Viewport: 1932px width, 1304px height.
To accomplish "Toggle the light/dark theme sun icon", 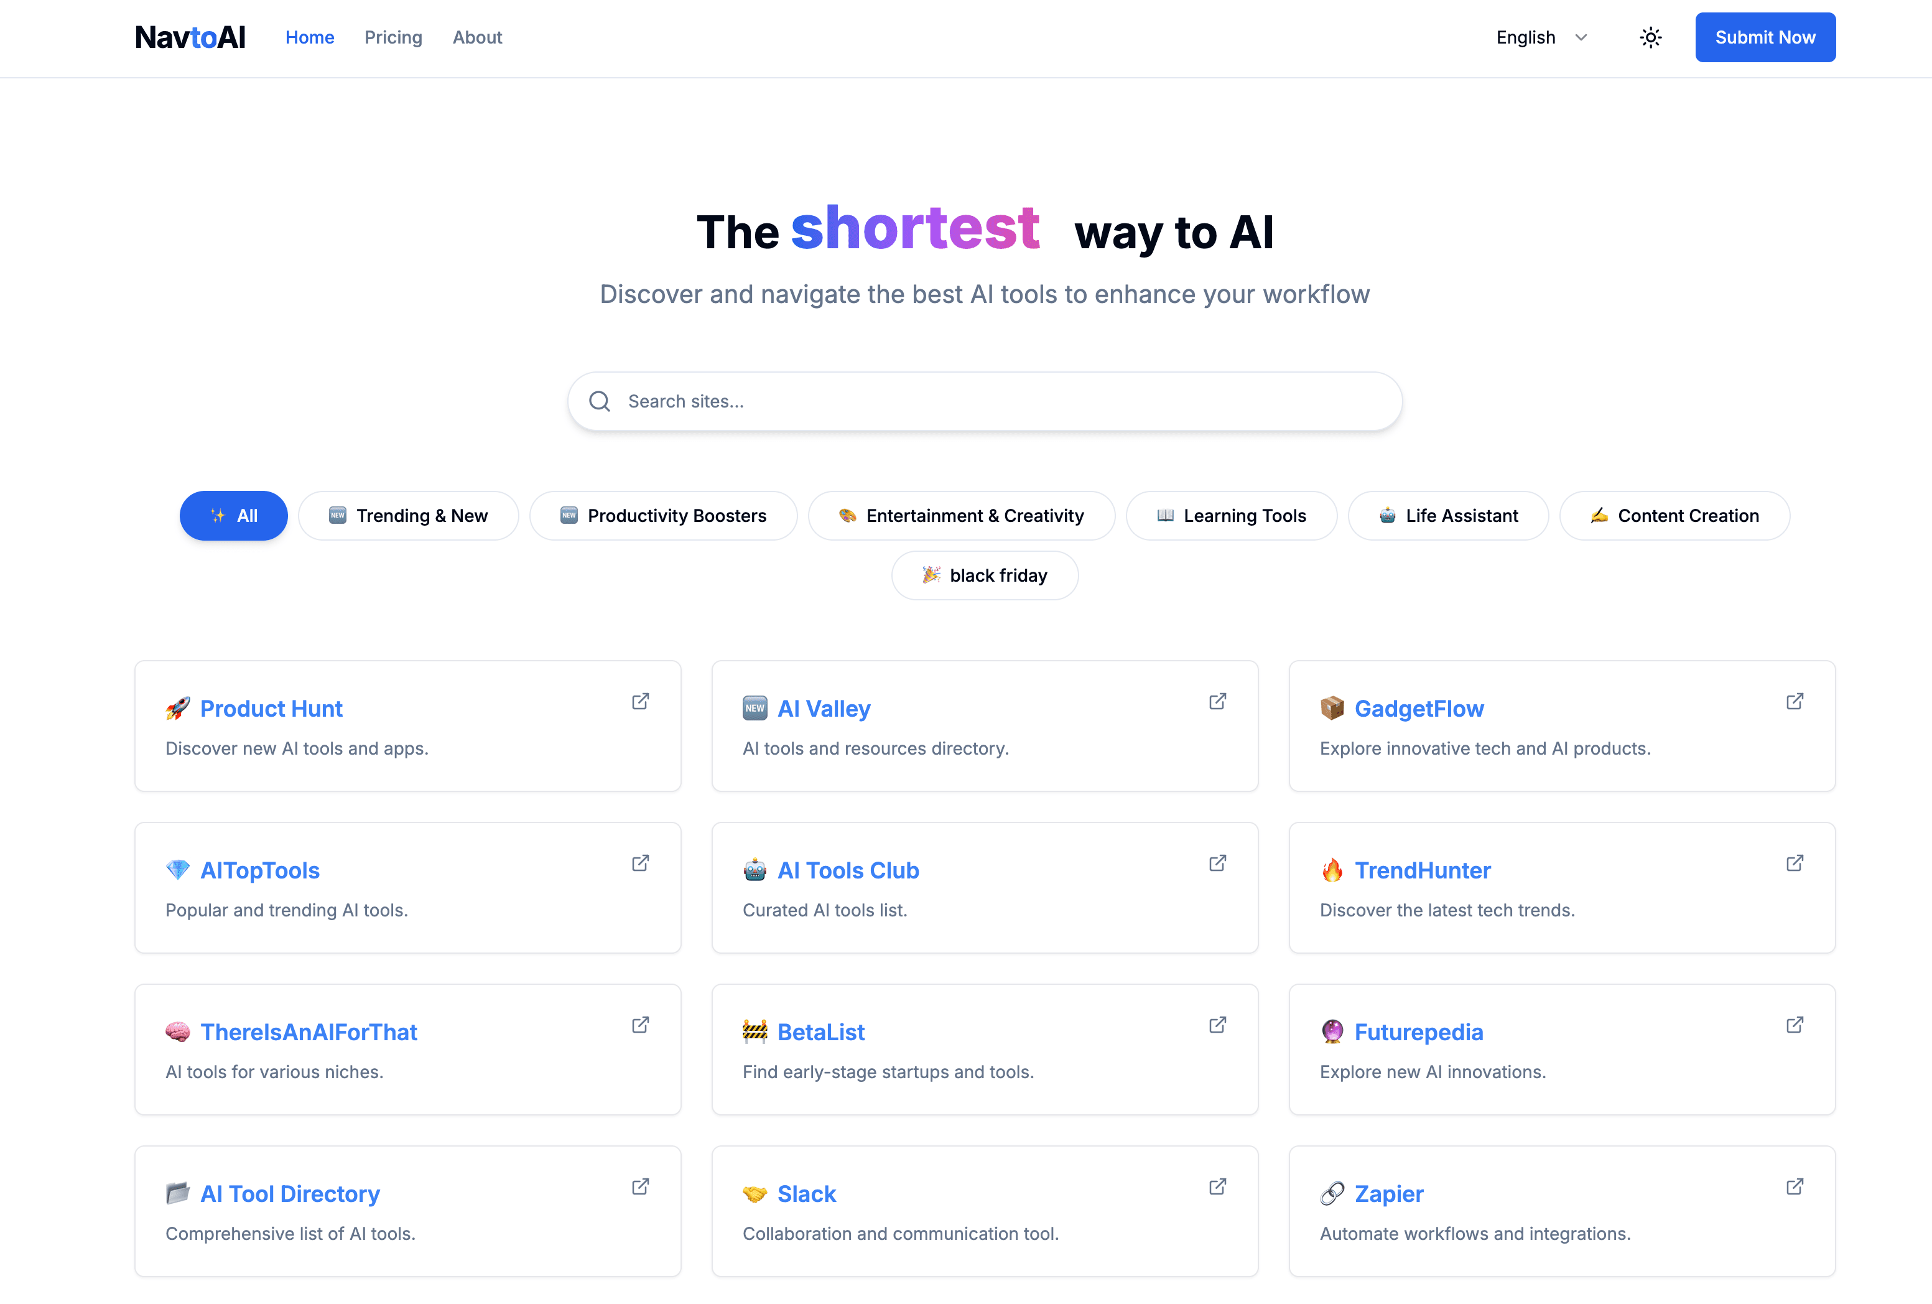I will (x=1651, y=37).
